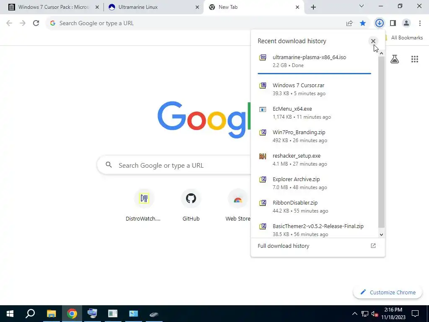Click the external-link icon beside Full download history
Viewport: 429px width, 322px height.
(x=373, y=246)
